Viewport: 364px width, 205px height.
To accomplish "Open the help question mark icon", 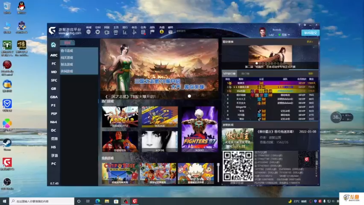I will 299,25.
